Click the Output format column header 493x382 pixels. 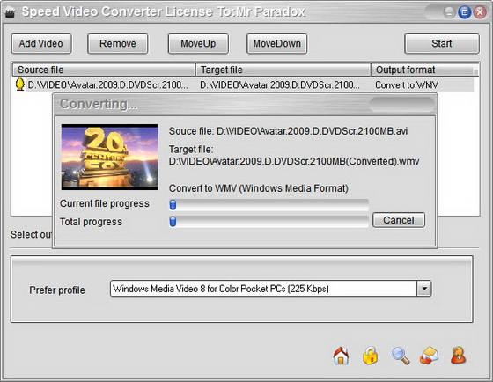point(424,70)
